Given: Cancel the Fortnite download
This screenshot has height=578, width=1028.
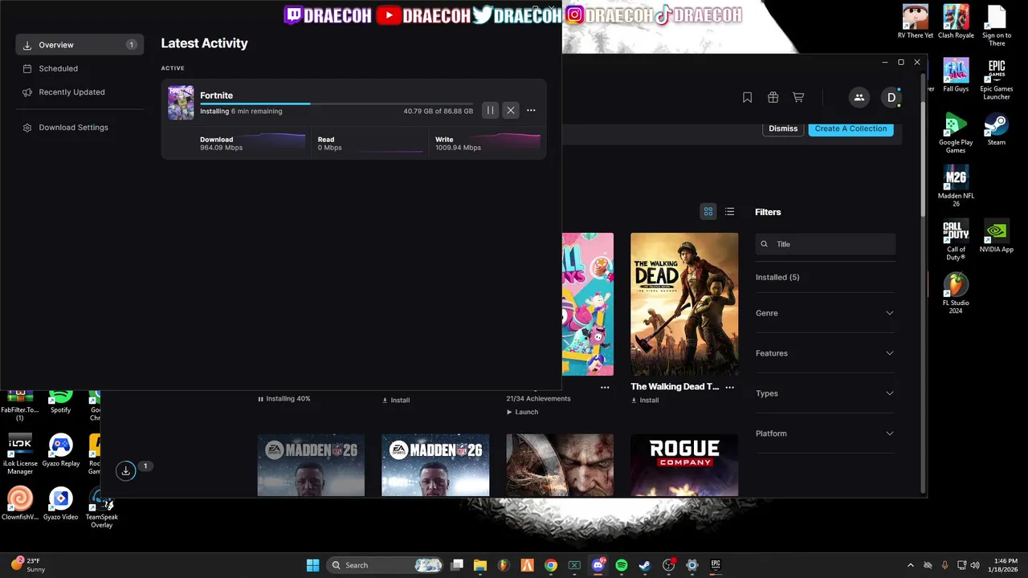Looking at the screenshot, I should pyautogui.click(x=511, y=110).
